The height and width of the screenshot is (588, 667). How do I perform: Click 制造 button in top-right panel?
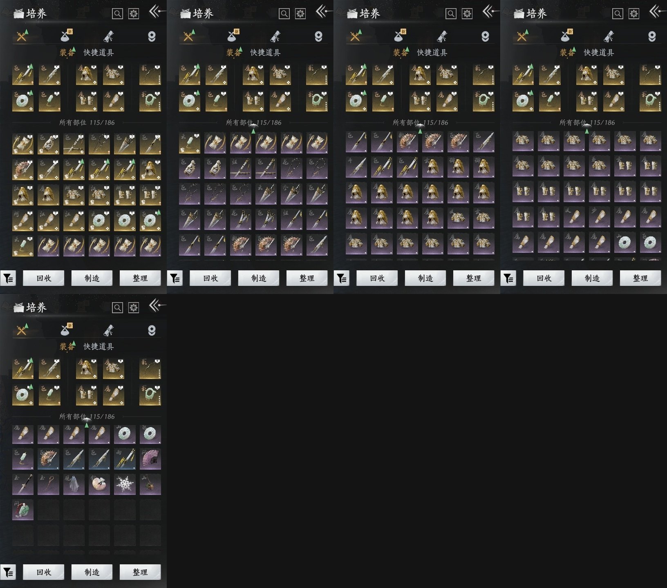point(592,278)
